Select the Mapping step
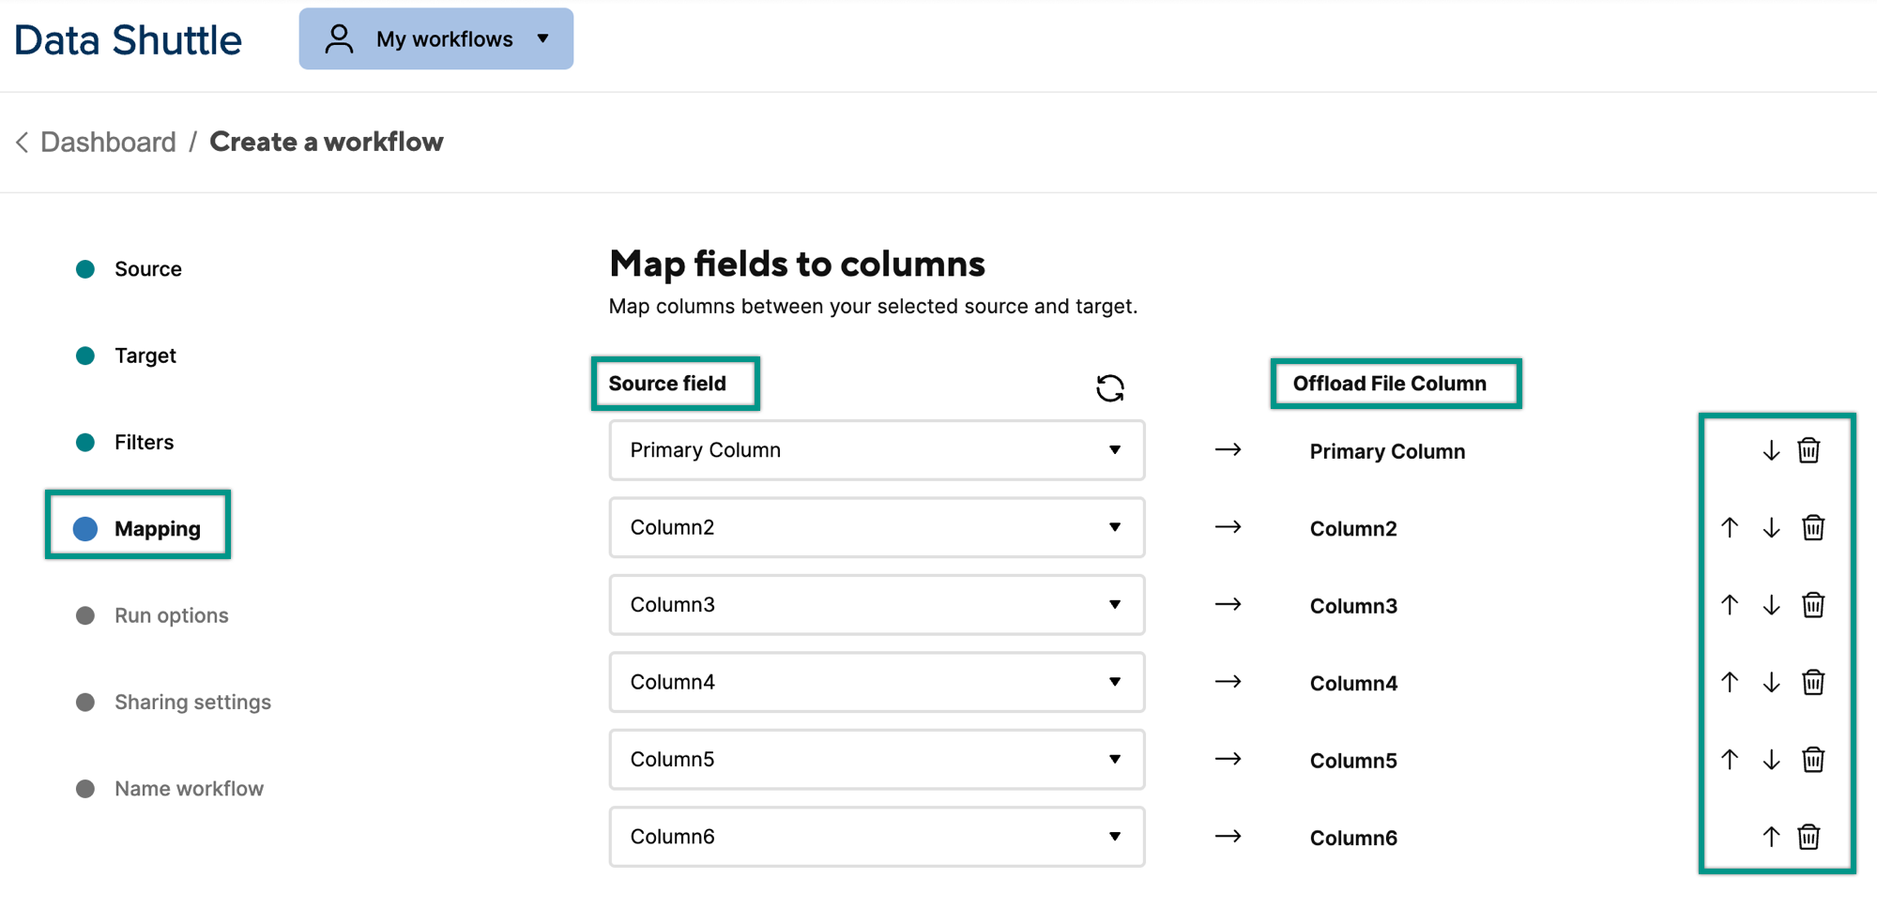This screenshot has height=908, width=1877. pos(138,528)
